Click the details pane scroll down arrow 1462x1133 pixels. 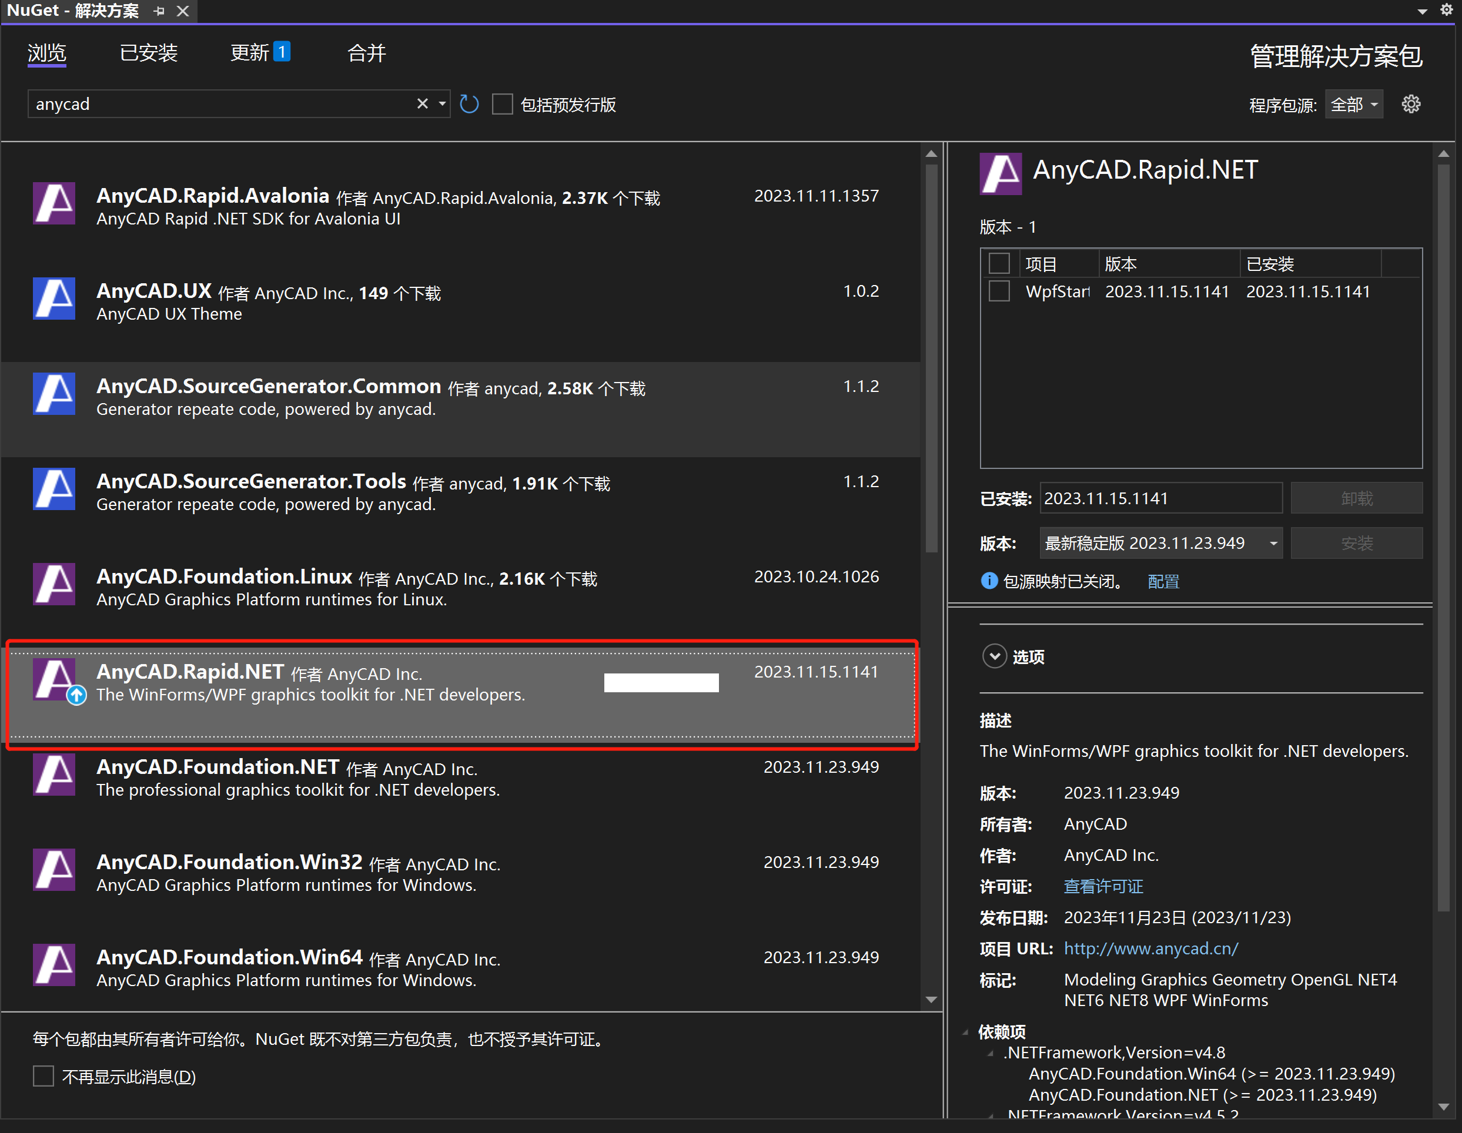click(x=1443, y=1106)
